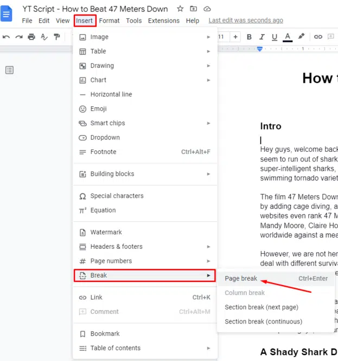Open the document outline icon in left margin
338x361 pixels.
tap(9, 70)
